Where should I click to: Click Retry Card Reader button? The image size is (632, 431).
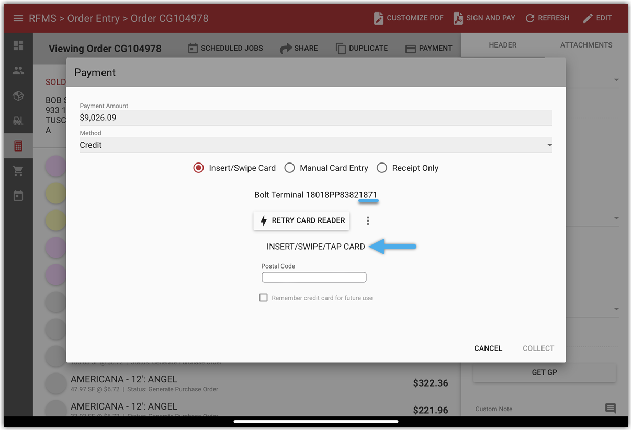click(x=301, y=220)
